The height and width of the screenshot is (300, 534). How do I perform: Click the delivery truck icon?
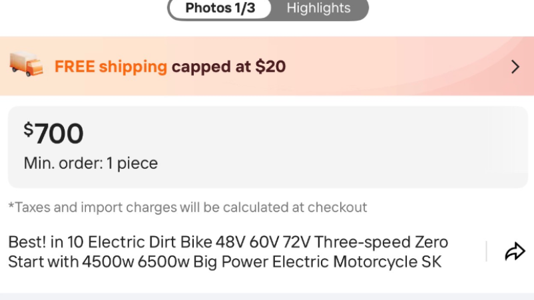tap(26, 64)
